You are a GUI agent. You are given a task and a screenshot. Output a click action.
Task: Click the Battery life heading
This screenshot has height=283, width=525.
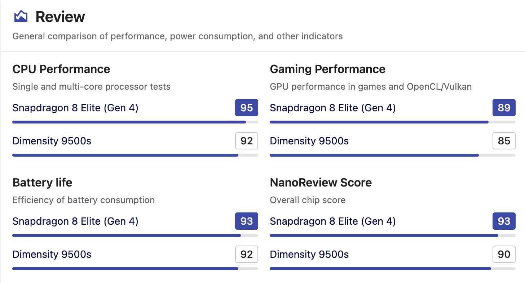coord(42,183)
